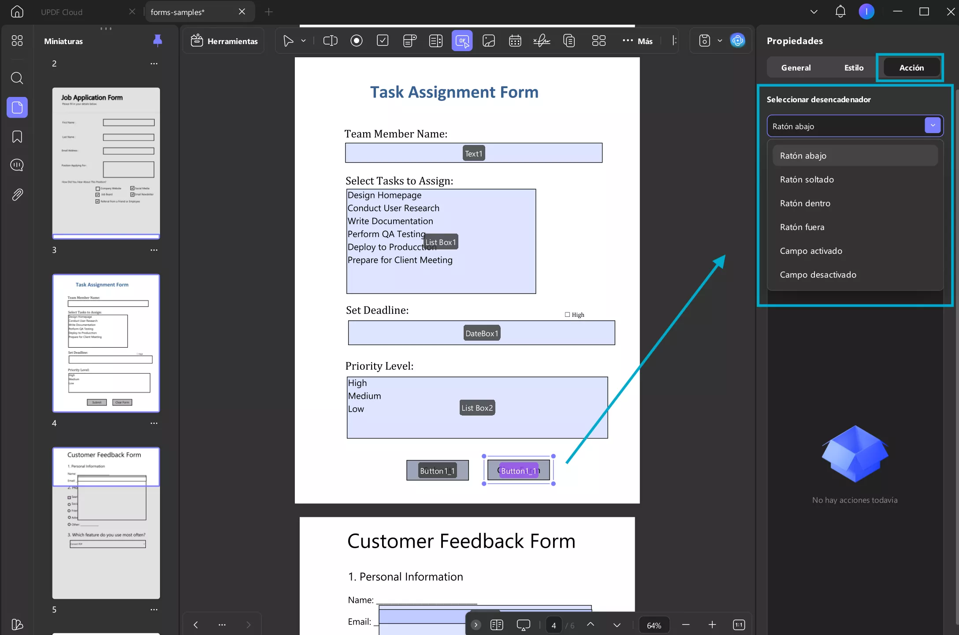This screenshot has width=959, height=635.
Task: Open the page 4 Customer Feedback thumbnail
Action: pos(106,523)
